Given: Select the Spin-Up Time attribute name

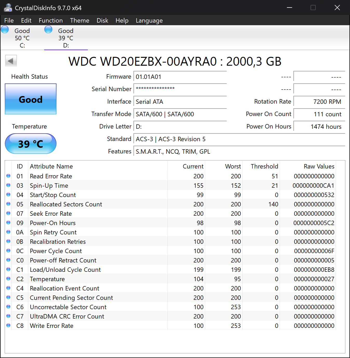Looking at the screenshot, I should click(49, 186).
